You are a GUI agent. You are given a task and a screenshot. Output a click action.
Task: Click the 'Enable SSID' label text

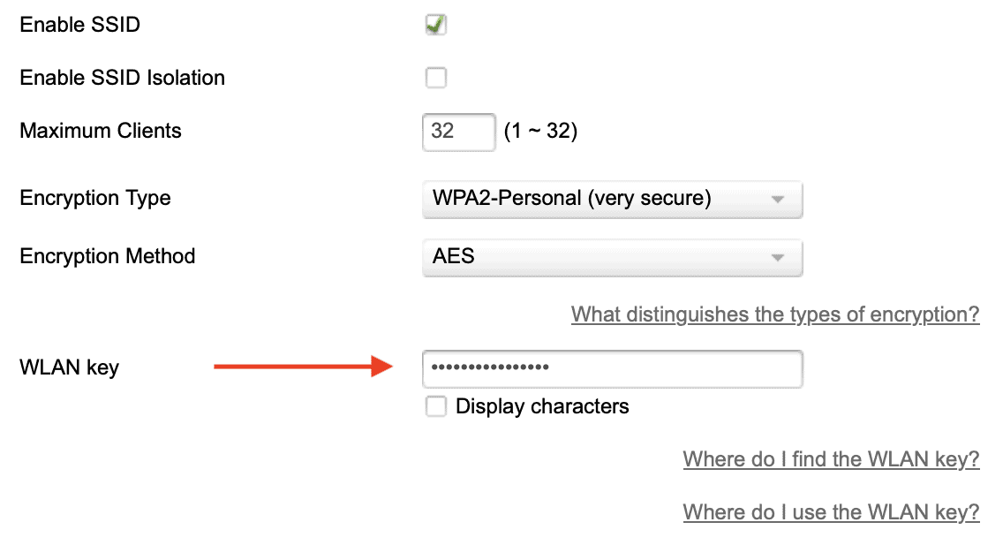80,25
